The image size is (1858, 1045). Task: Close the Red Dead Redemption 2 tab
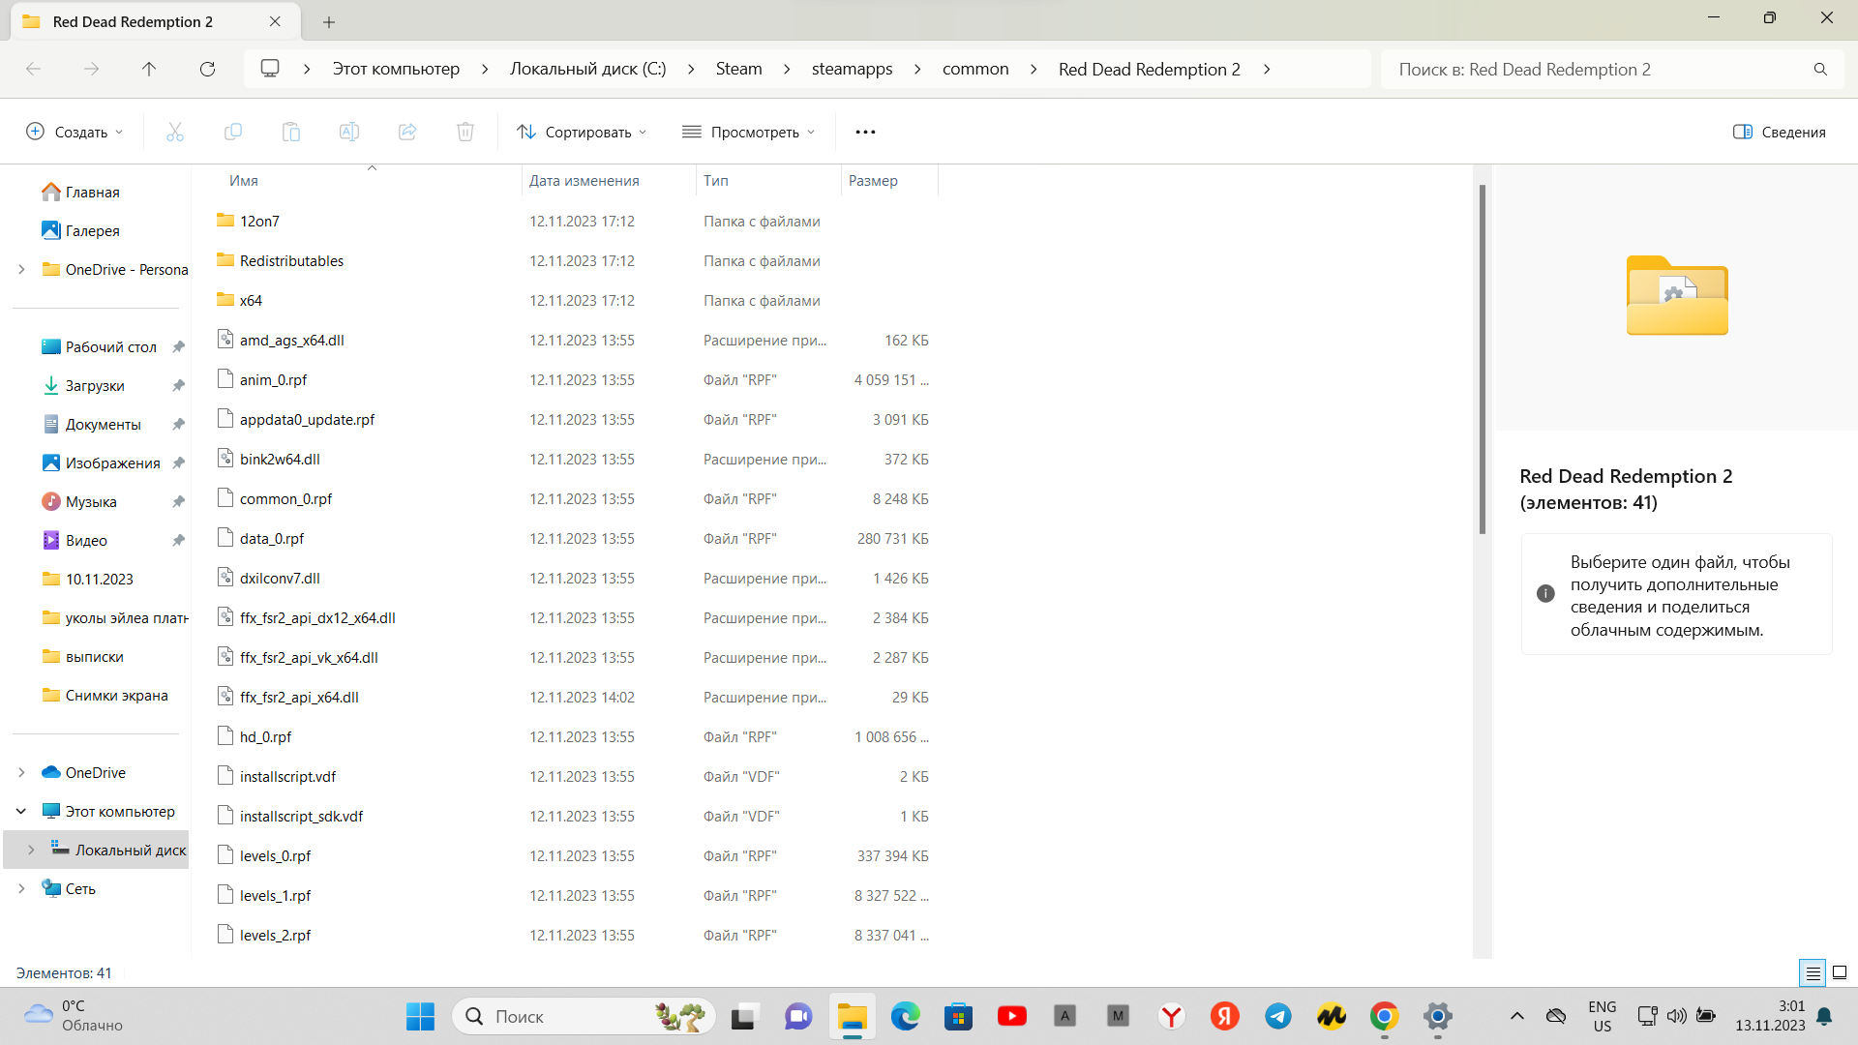click(x=275, y=21)
